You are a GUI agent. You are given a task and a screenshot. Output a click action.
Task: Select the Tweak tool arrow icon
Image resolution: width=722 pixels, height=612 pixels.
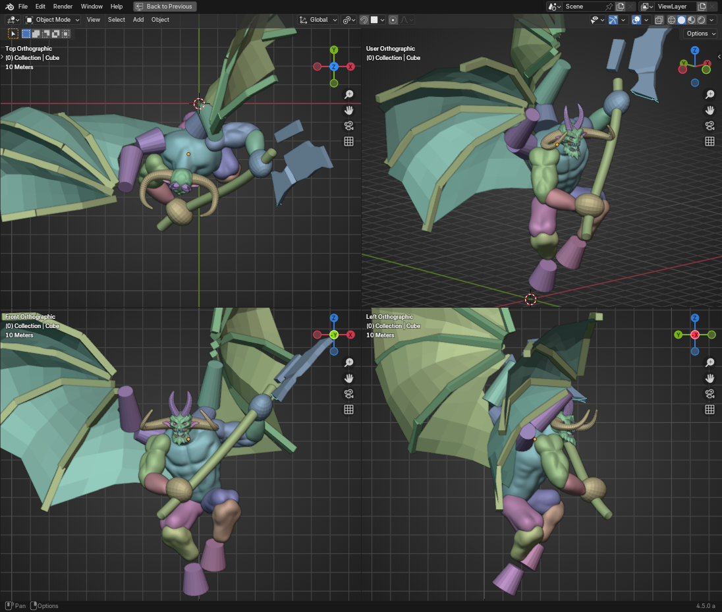click(x=13, y=34)
